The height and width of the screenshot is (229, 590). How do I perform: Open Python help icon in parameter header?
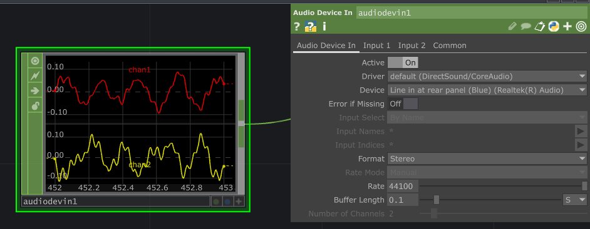point(311,26)
